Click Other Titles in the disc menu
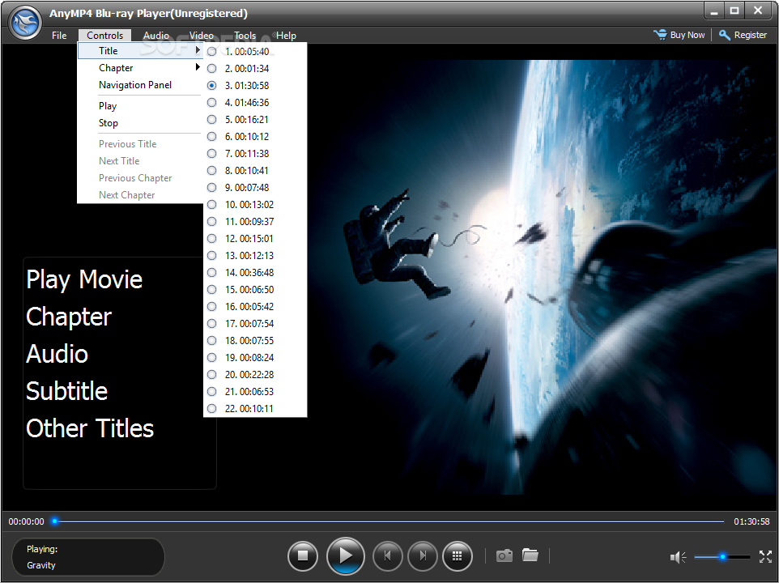This screenshot has width=779, height=583. coord(90,428)
